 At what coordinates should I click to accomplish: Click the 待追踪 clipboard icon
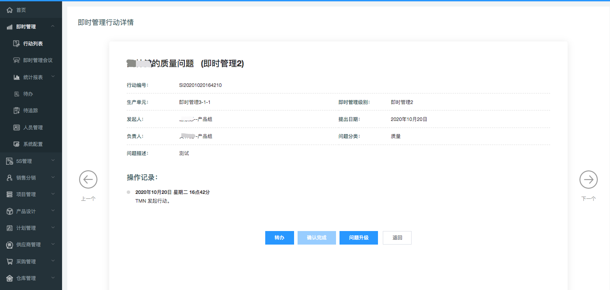tap(17, 110)
